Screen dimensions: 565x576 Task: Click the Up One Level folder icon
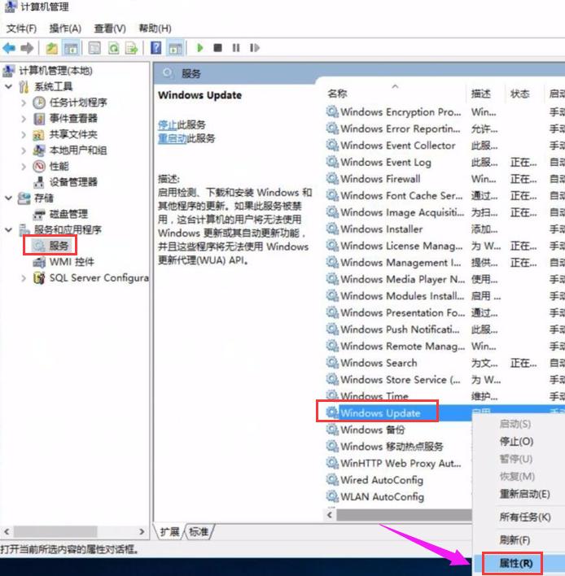click(x=51, y=48)
